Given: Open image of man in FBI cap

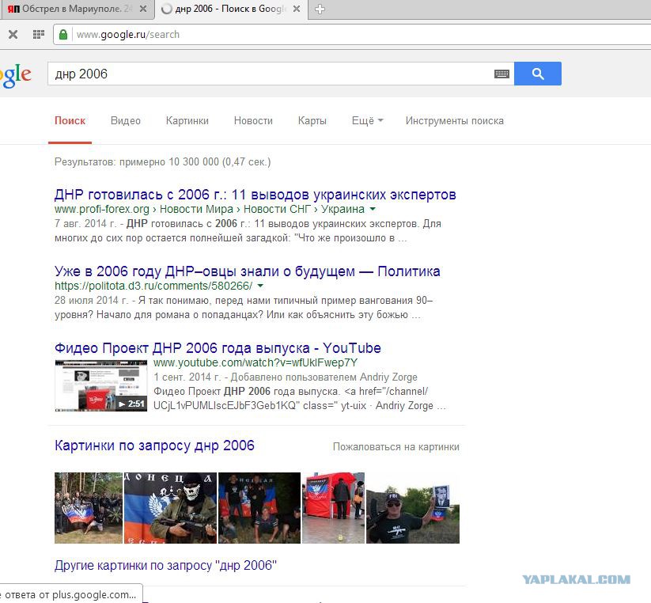Looking at the screenshot, I should 413,508.
